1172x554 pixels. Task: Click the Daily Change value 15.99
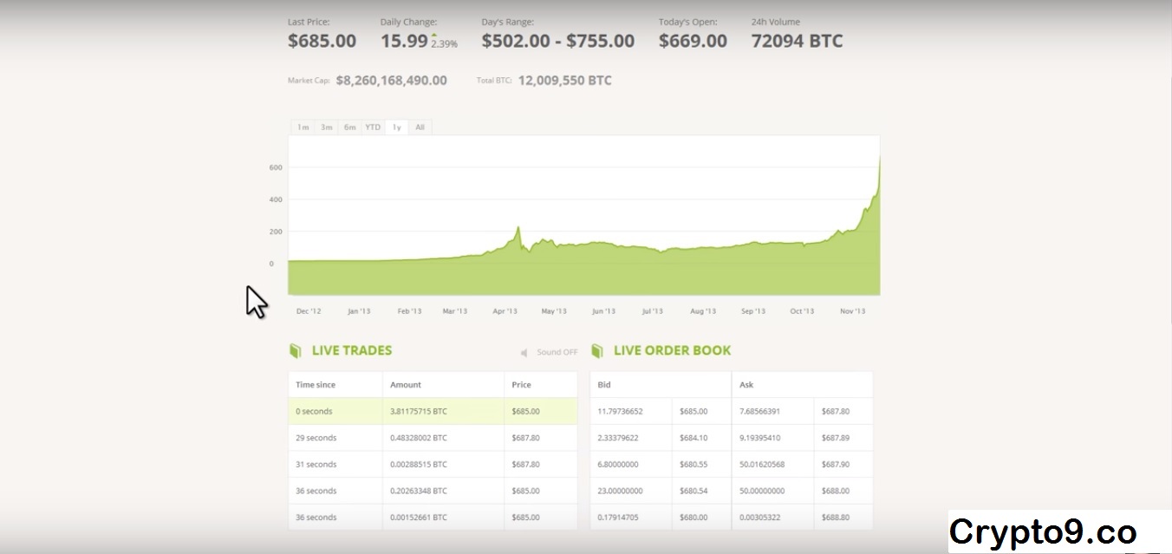click(x=404, y=41)
